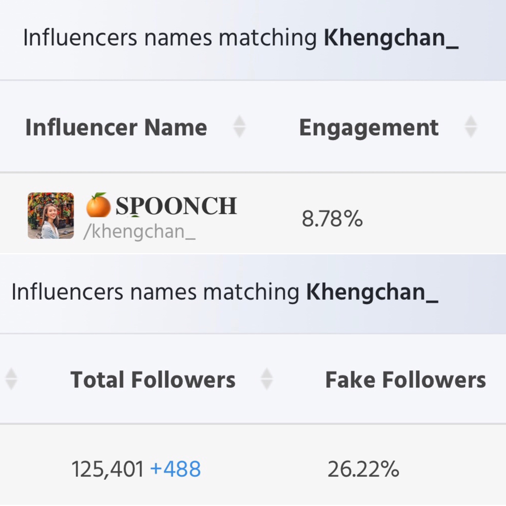
Task: Sort by the Influencer Name arrows icon
Action: coord(239,126)
